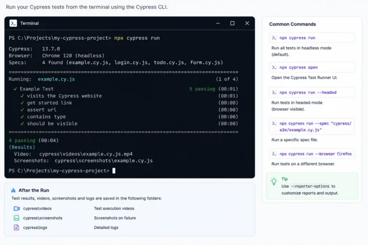368x245 pixels.
Task: Click the image icon for cypress\screenshots
Action: tap(16, 218)
